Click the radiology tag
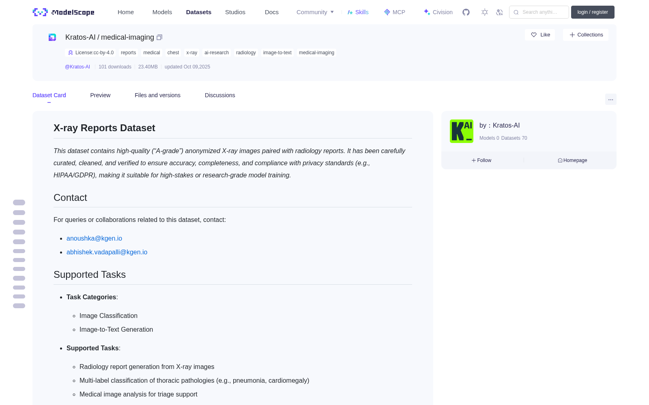The height and width of the screenshot is (405, 649). (x=246, y=53)
